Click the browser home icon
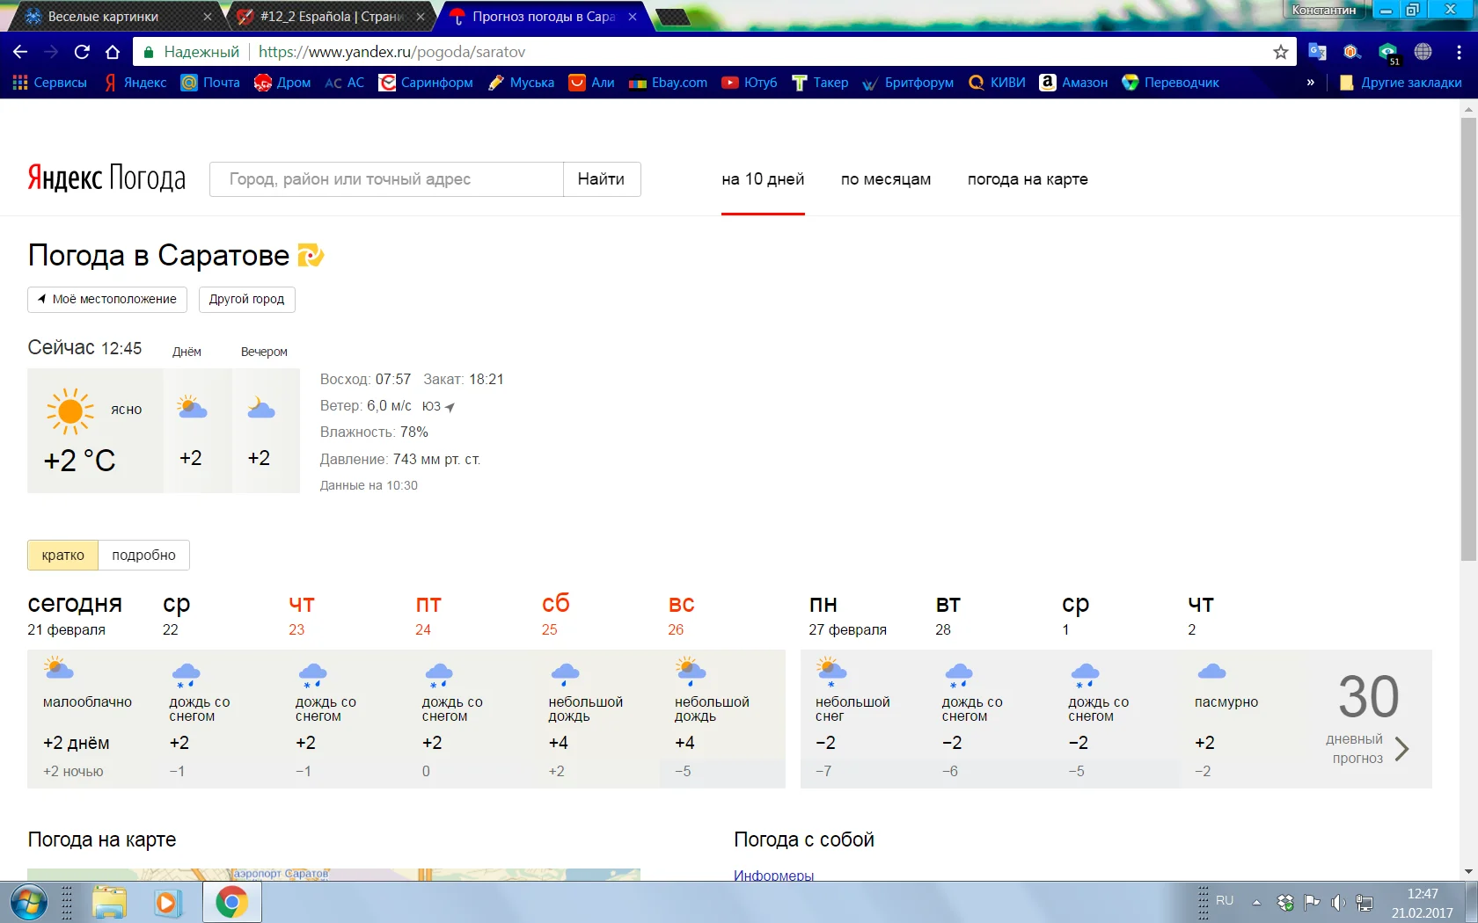Screen dimensions: 1478x923 point(113,52)
